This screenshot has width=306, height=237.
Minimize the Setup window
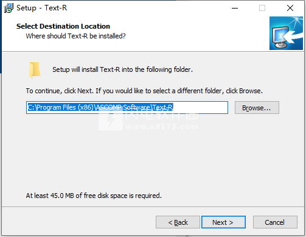235,8
